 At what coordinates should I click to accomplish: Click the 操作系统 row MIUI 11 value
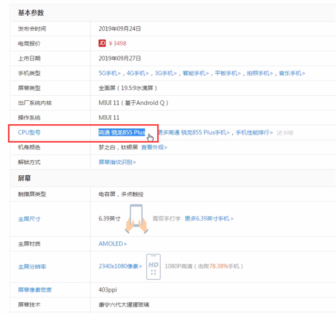[109, 118]
